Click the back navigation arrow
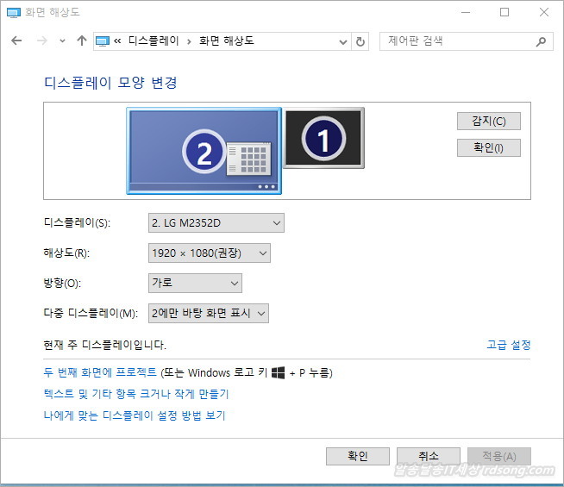Screen dimensions: 564x487 [x=16, y=41]
